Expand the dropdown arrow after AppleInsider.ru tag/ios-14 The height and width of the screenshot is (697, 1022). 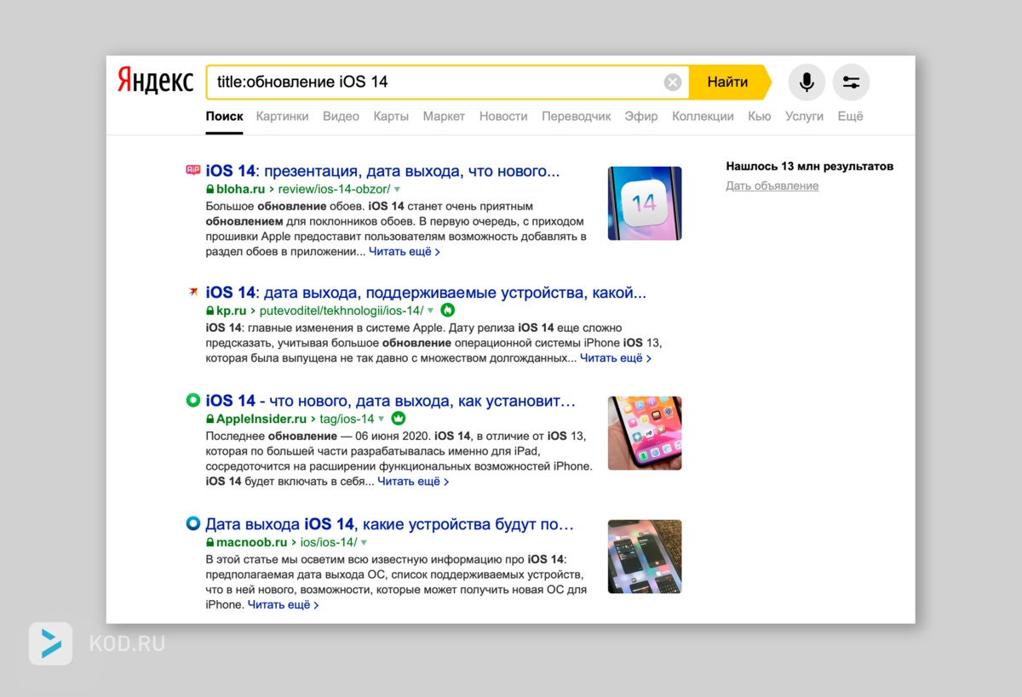pos(381,420)
